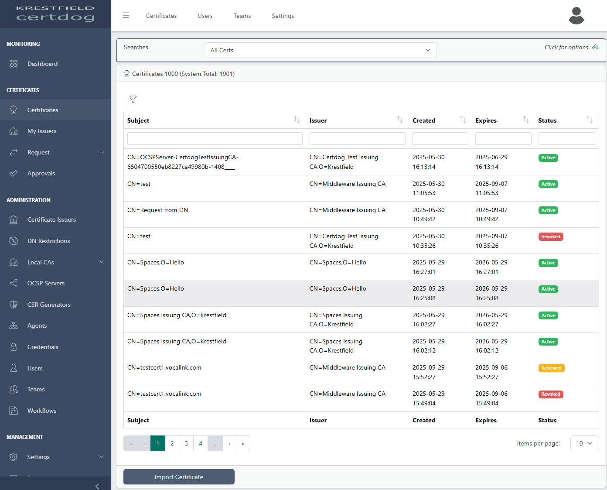Select the CN=OCSPServer-CertdogTestIssuingCA certificate row
Viewport: 607px width, 490px height.
(361, 162)
